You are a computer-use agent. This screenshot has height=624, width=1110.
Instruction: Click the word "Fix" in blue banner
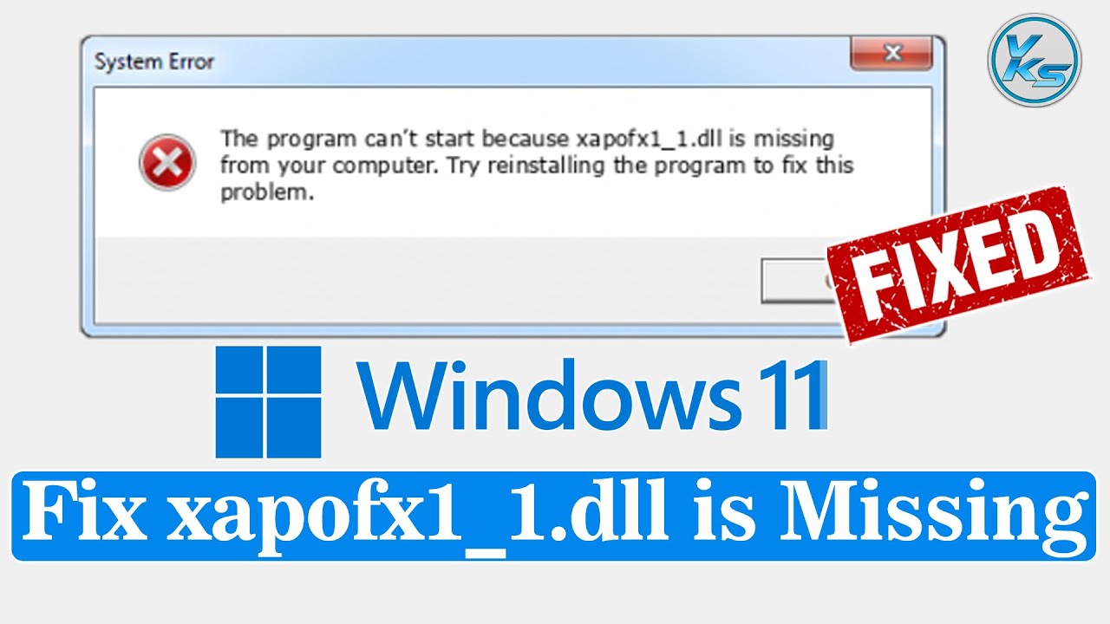click(85, 515)
